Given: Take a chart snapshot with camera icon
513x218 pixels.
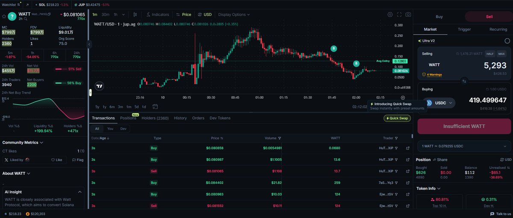Looking at the screenshot, I should (x=408, y=15).
